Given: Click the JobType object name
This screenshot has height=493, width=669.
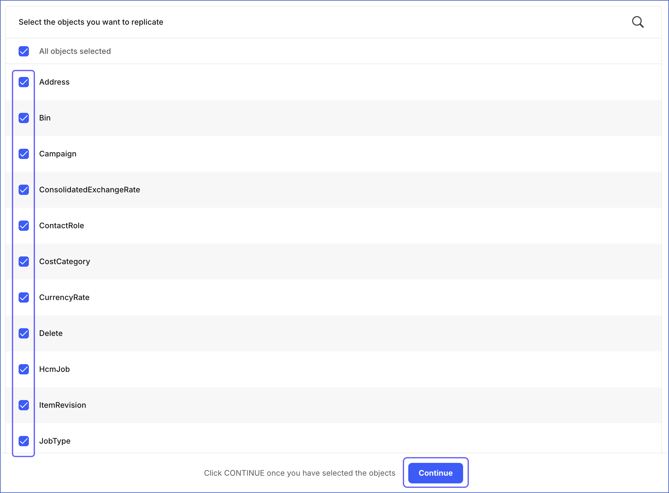Looking at the screenshot, I should click(x=55, y=441).
